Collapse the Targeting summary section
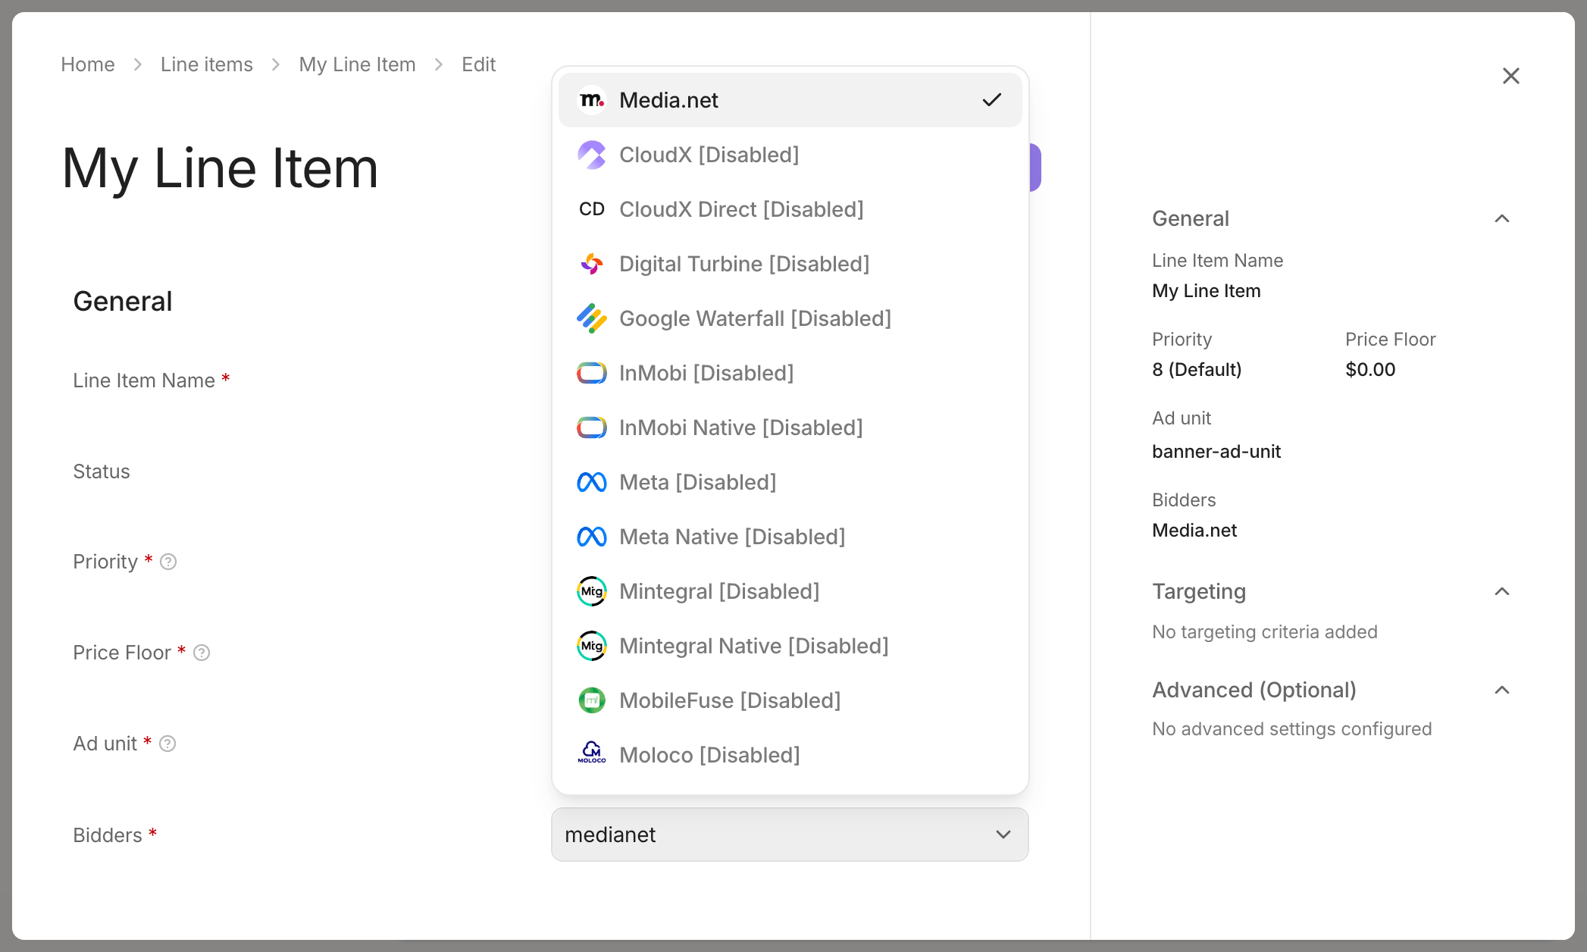 [1502, 591]
